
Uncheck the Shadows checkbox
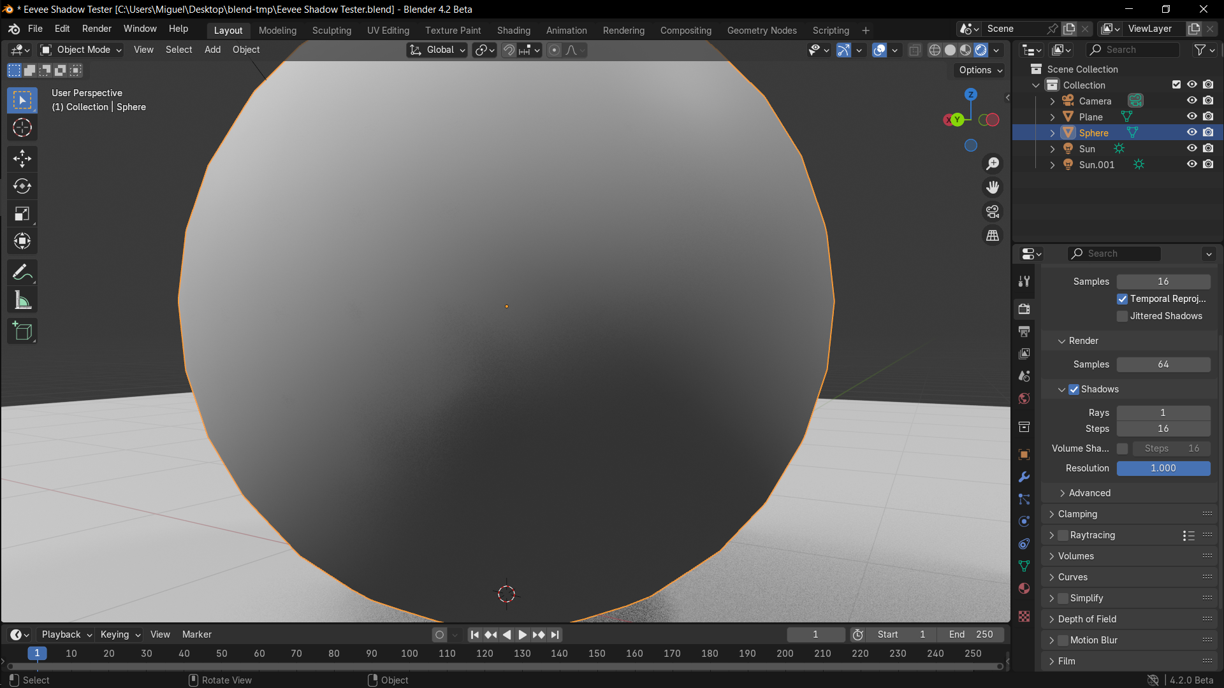[x=1074, y=389]
